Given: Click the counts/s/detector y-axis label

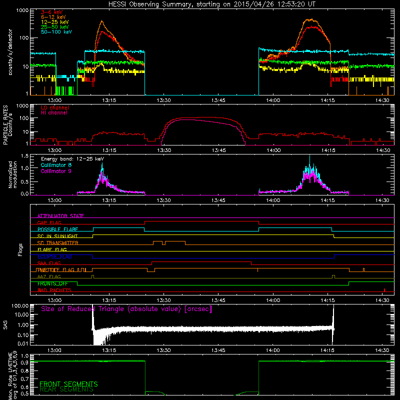Looking at the screenshot, I should pos(10,52).
